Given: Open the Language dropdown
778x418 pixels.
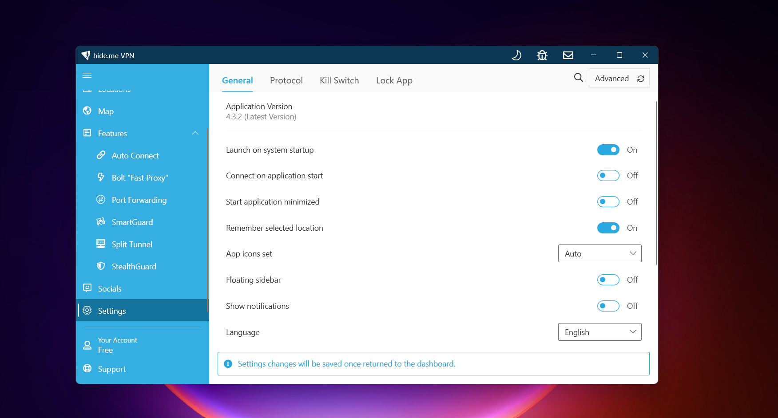Looking at the screenshot, I should (600, 332).
